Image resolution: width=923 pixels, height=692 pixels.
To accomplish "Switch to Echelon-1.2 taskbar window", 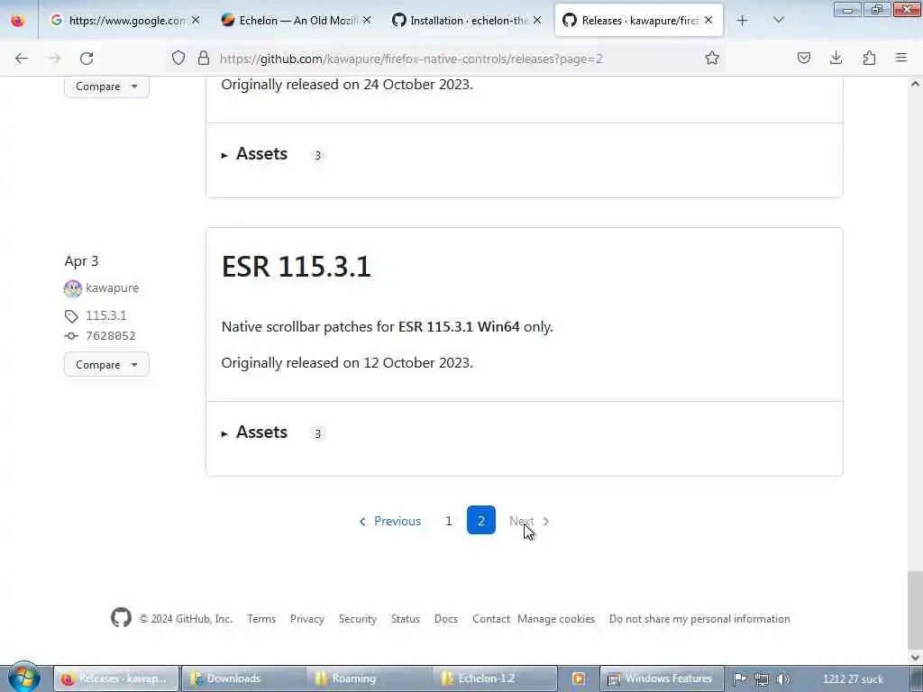I will point(495,678).
